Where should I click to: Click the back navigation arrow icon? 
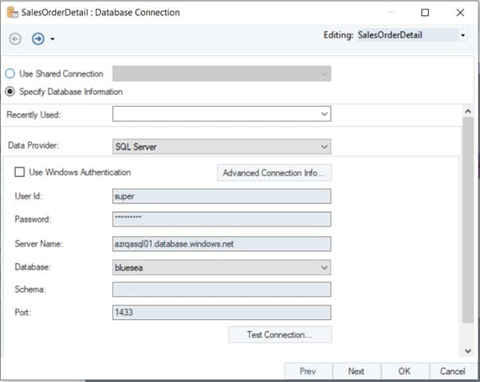point(15,39)
